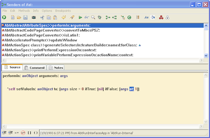The width and height of the screenshot is (210, 138).
Task: Click the quotation marks comment icon
Action: pyautogui.click(x=16, y=133)
